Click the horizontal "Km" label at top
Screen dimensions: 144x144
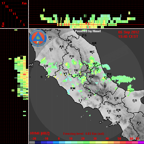(24, 3)
